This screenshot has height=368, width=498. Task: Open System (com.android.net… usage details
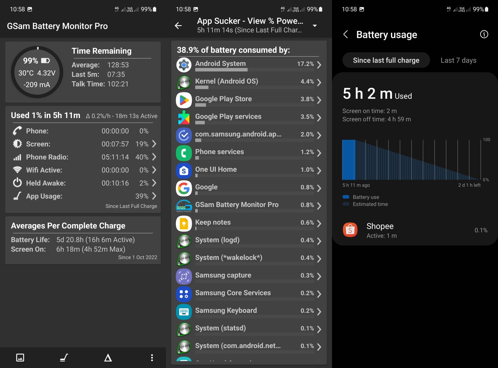click(x=249, y=347)
